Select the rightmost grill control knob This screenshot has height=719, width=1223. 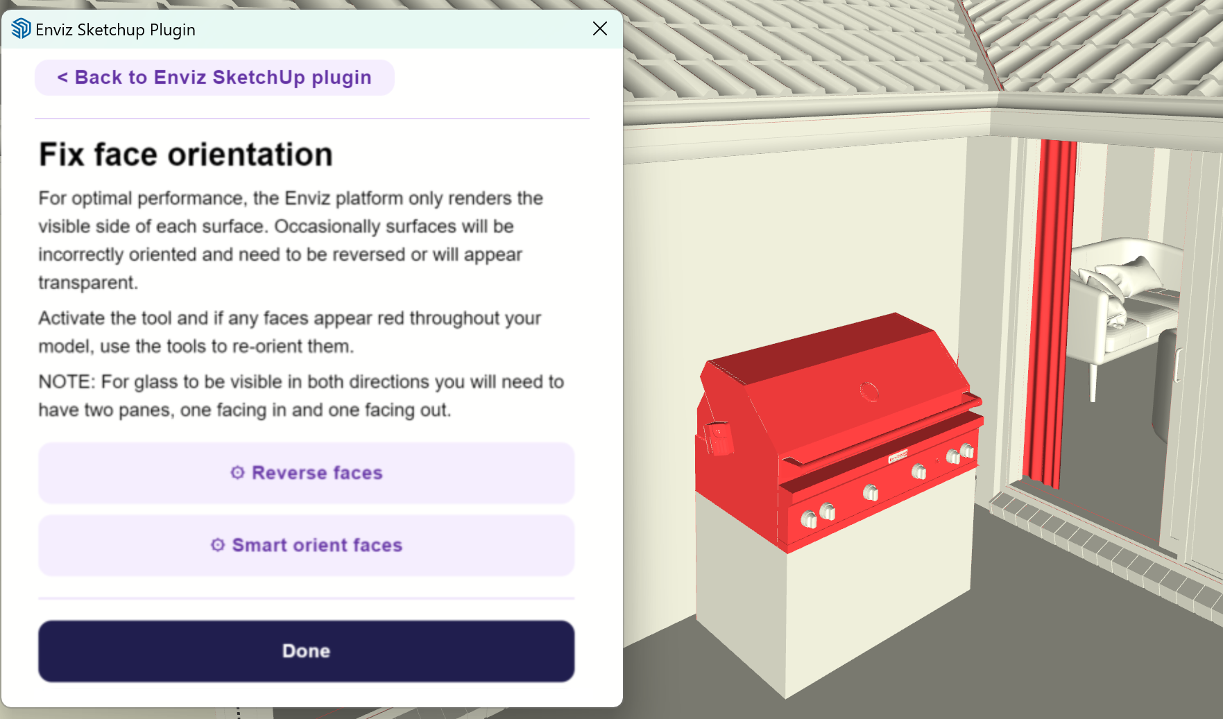click(x=967, y=451)
